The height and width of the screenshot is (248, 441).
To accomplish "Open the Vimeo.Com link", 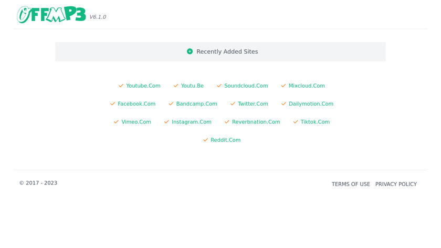I will [x=136, y=121].
